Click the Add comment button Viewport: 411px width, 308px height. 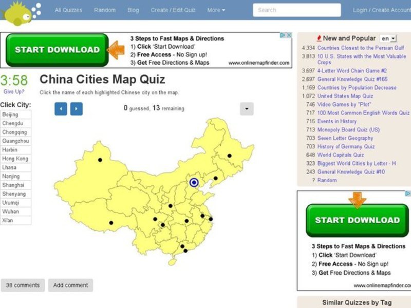(x=70, y=285)
